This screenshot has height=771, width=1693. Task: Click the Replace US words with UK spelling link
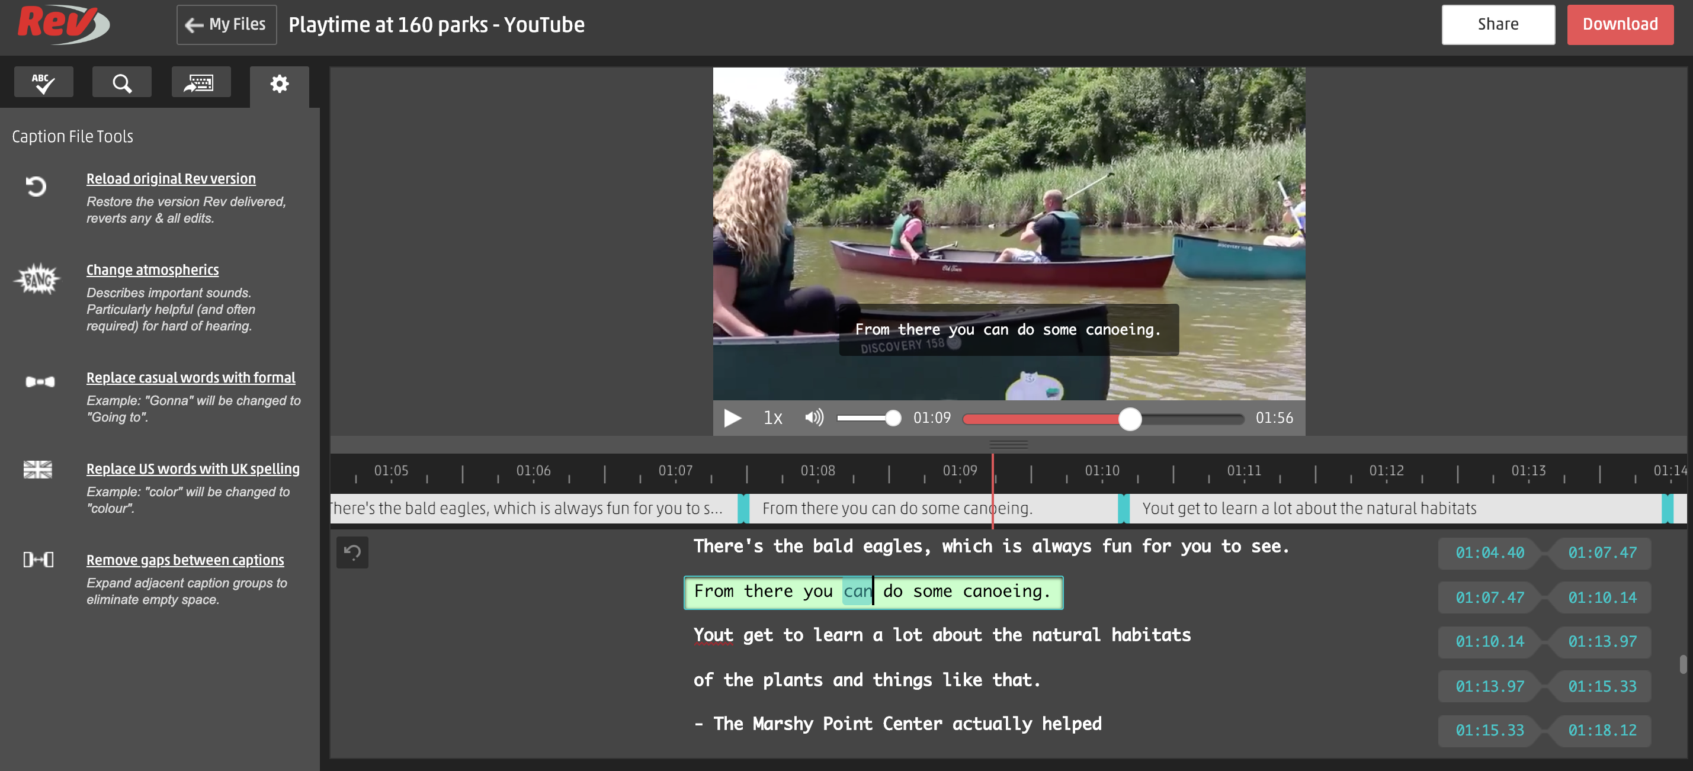click(193, 468)
